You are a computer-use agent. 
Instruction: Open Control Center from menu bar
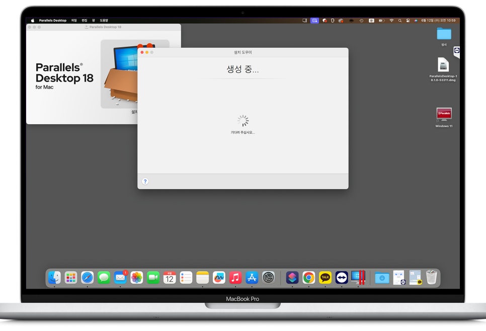(x=408, y=21)
